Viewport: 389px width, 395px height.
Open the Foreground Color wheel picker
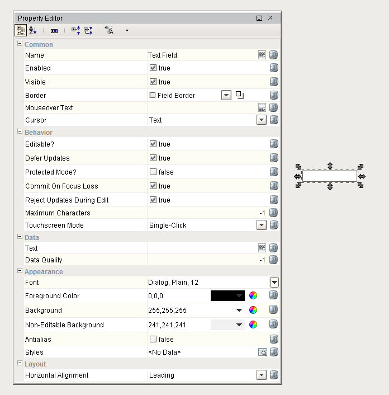[253, 296]
